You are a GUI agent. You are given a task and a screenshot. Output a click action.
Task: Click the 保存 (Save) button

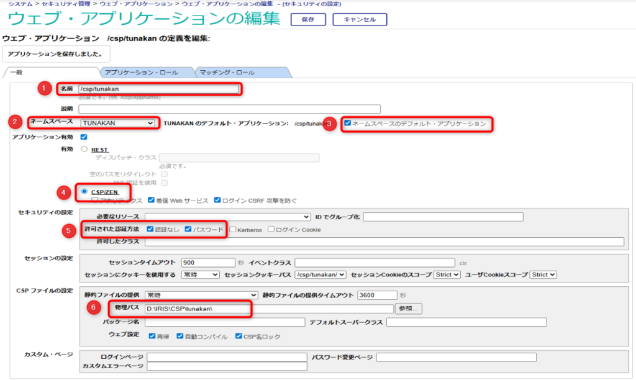tap(308, 19)
